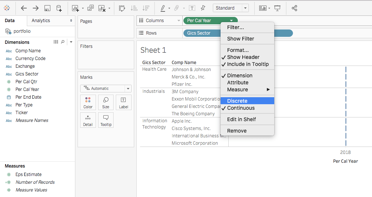This screenshot has height=197, width=372.
Task: Click the Share workbook icon
Action: tap(294, 8)
